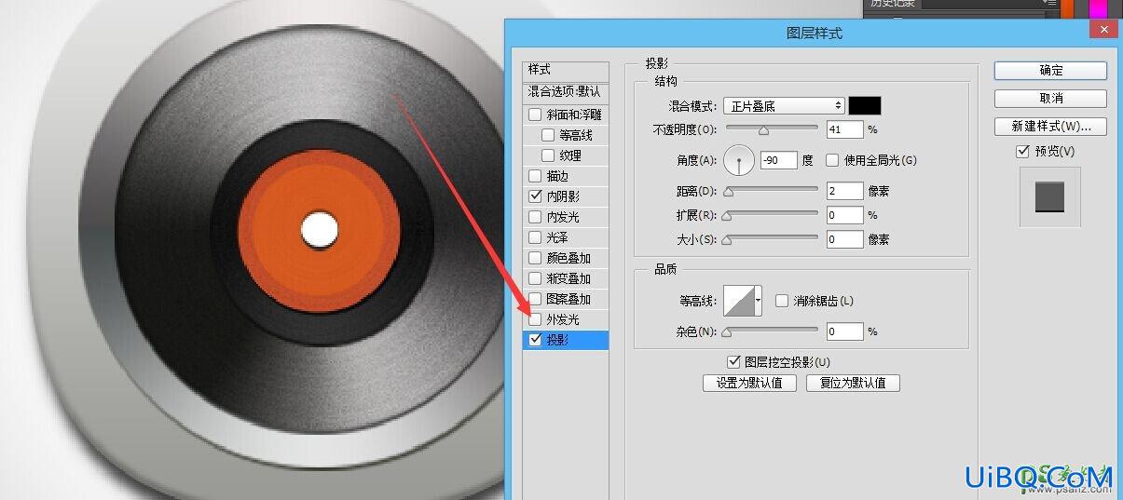This screenshot has width=1123, height=500.
Task: Enable the 等高线 style checkbox
Action: click(x=548, y=135)
